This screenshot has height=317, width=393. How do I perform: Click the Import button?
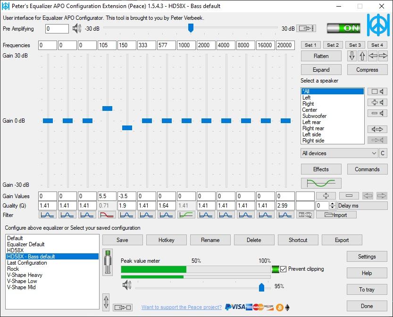coord(336,215)
